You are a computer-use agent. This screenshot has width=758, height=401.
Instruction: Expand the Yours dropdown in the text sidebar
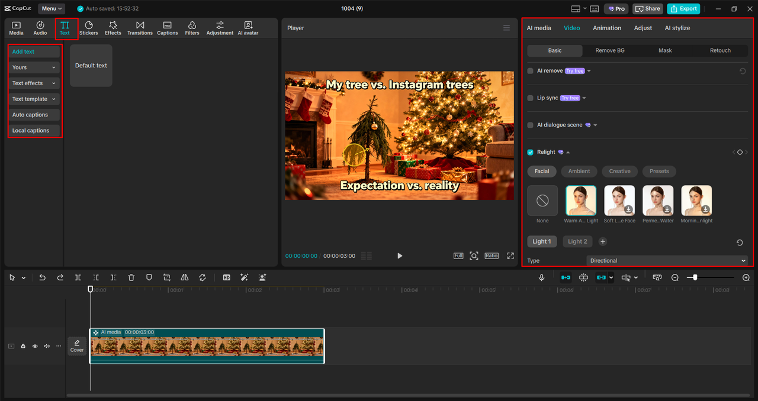click(34, 67)
